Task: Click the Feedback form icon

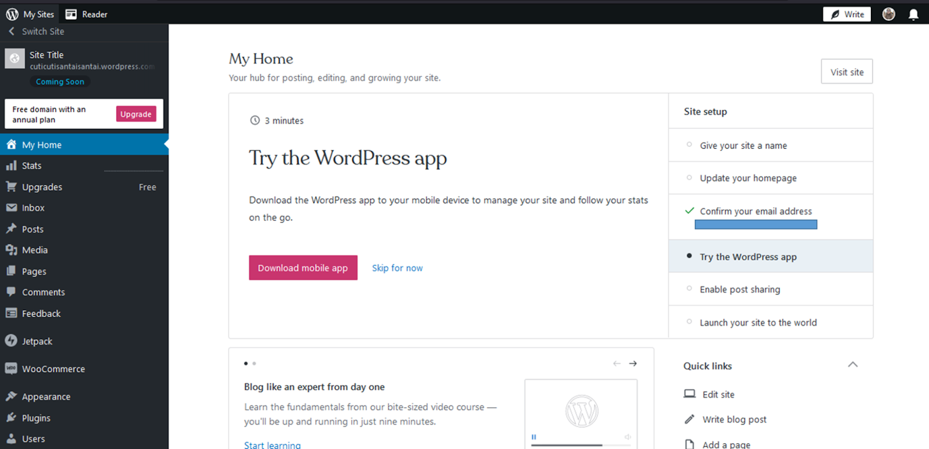Action: click(x=11, y=313)
